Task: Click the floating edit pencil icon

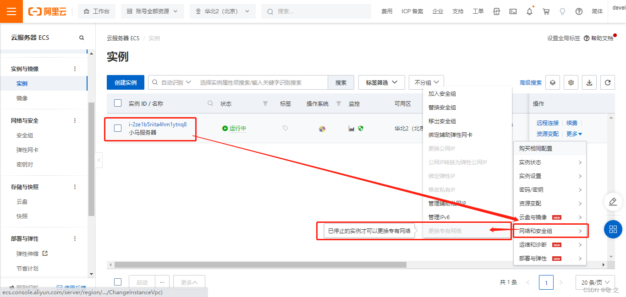Action: coord(613,201)
